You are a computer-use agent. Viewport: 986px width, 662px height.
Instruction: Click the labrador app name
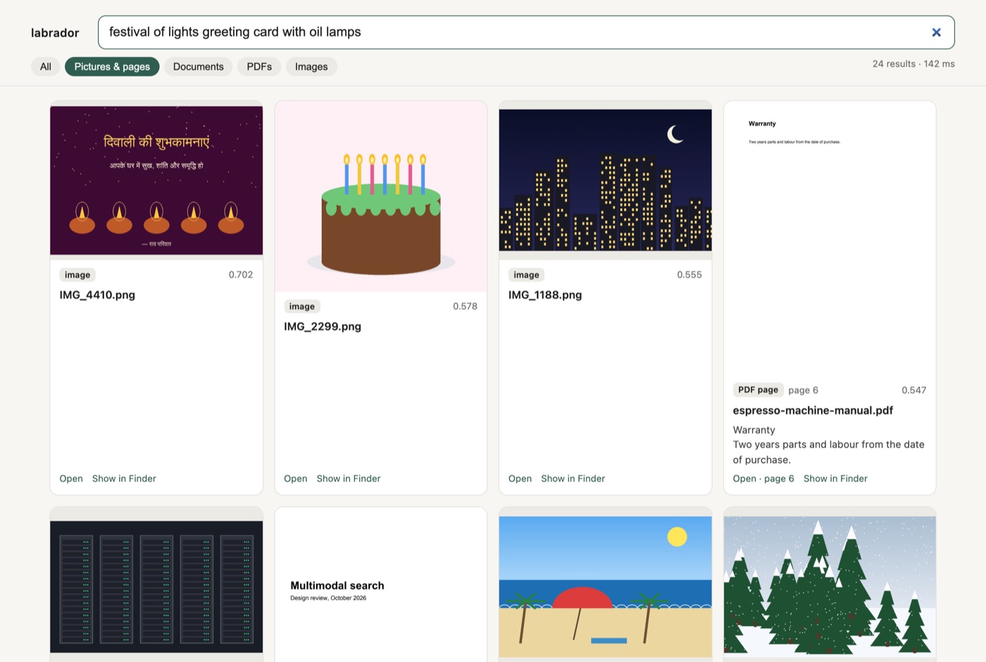(55, 33)
